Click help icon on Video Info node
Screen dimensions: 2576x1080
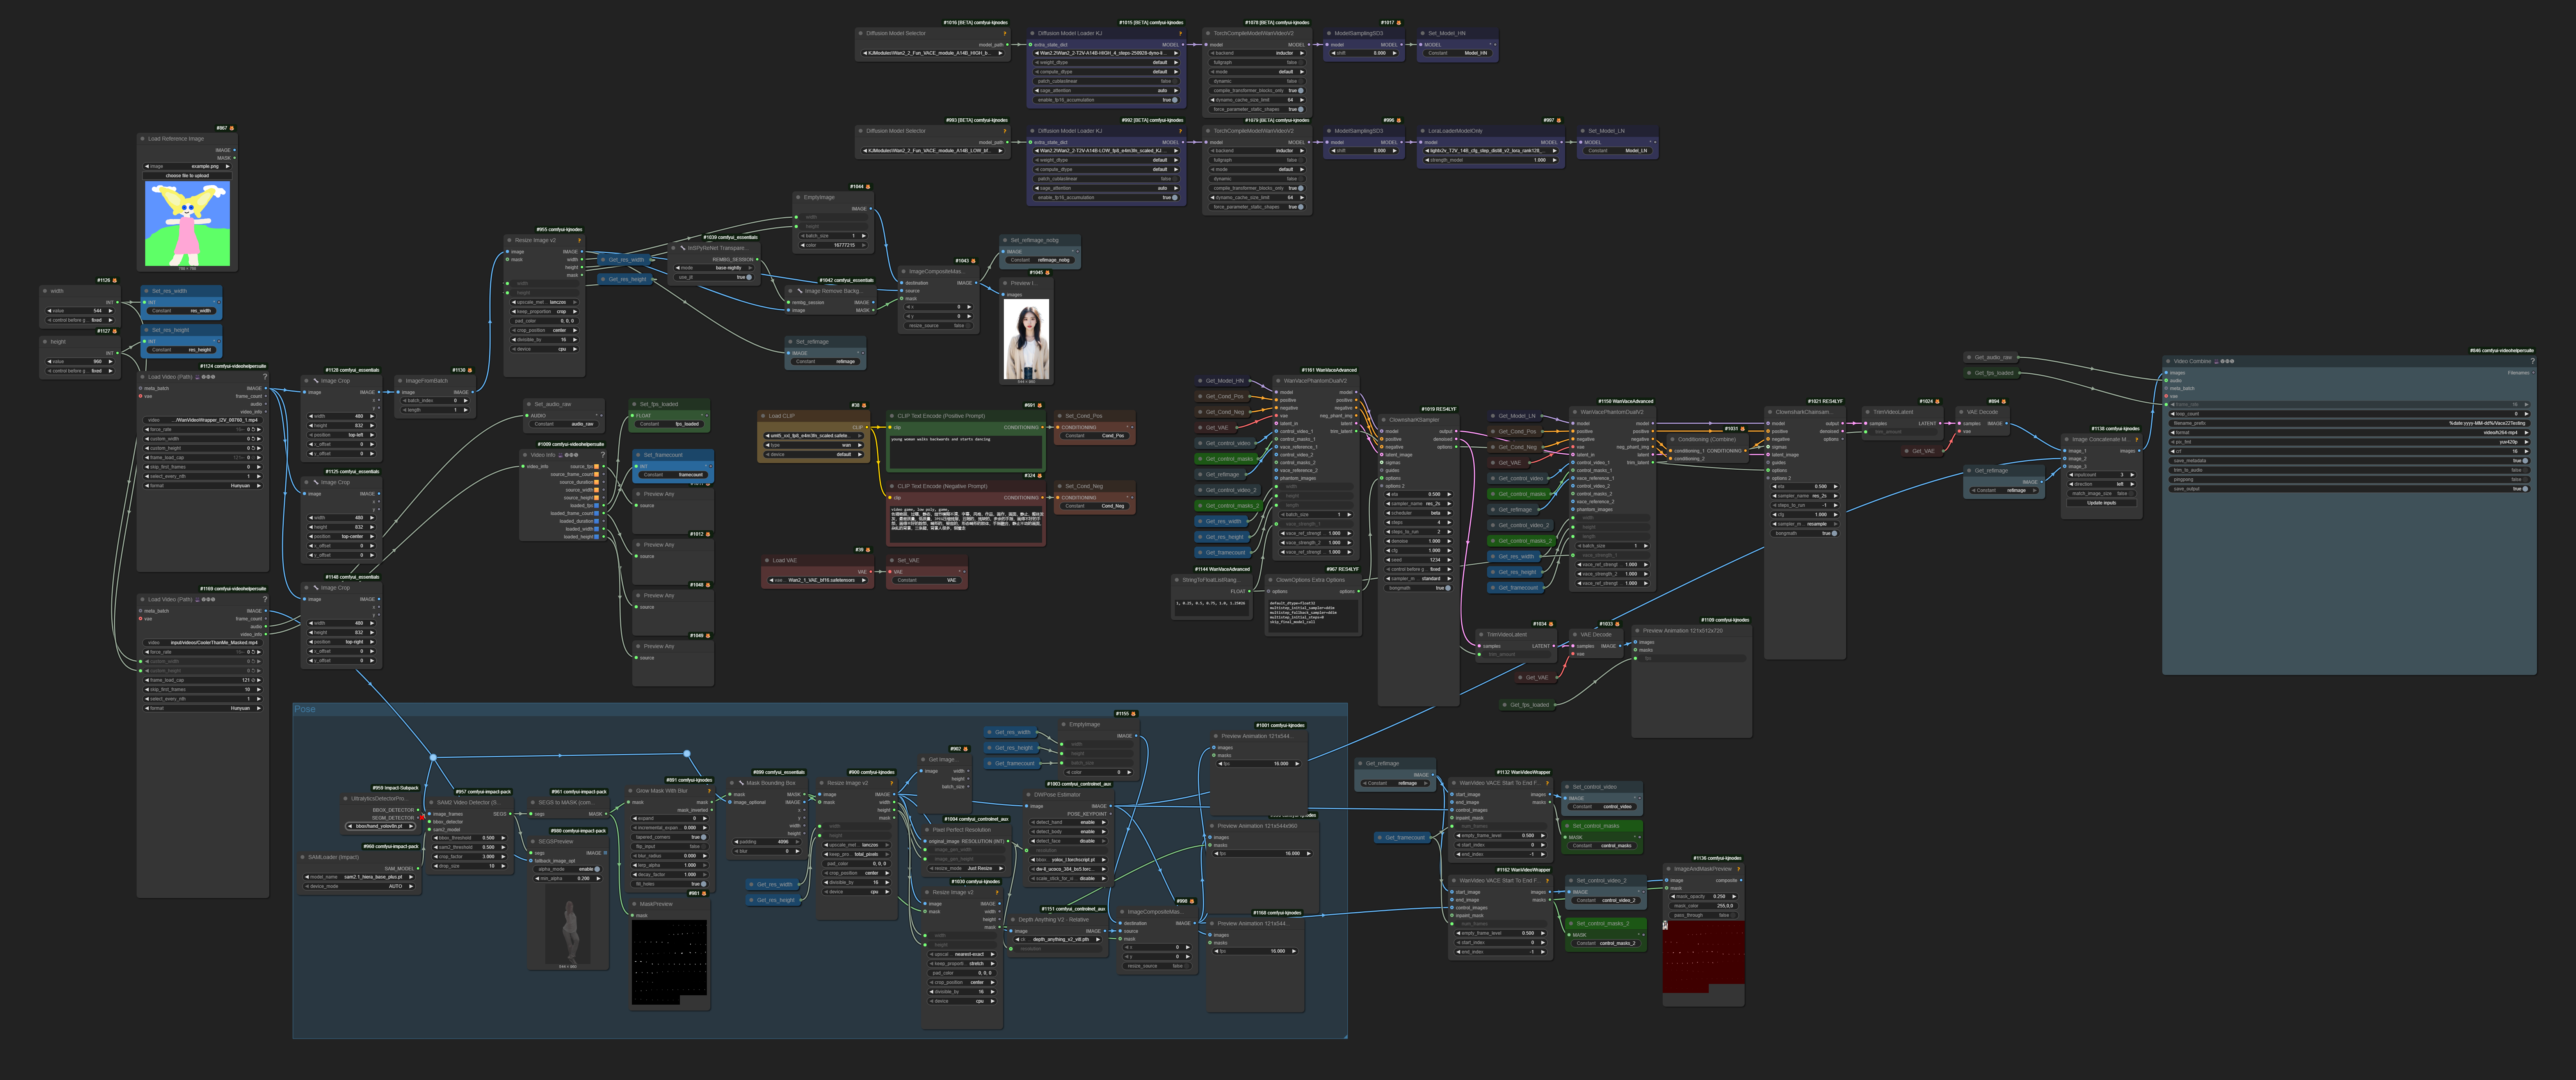click(x=603, y=455)
